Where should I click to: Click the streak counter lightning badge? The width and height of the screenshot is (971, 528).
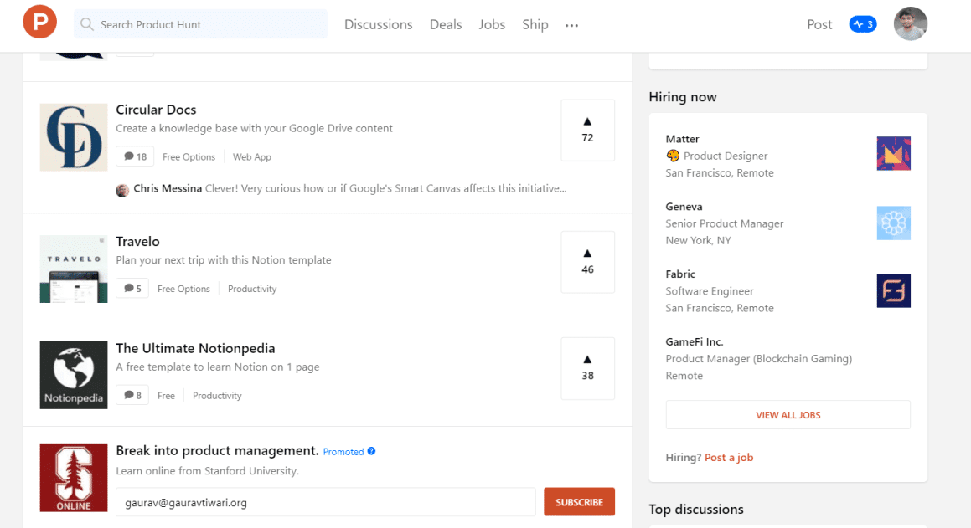[x=863, y=23]
